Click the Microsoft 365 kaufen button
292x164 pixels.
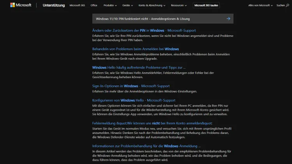coord(206,5)
